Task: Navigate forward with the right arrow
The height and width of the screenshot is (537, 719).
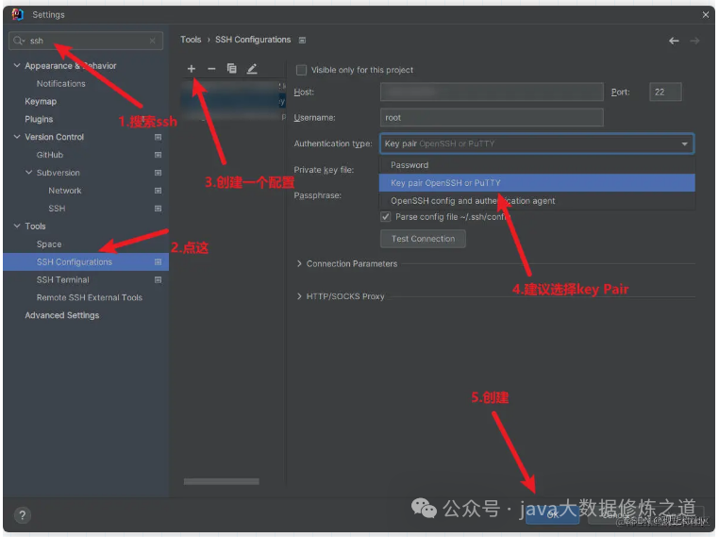Action: (695, 41)
